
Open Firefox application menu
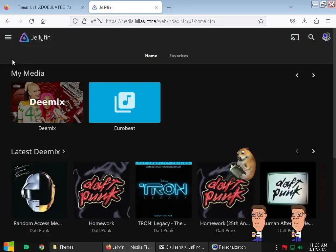pos(328,21)
